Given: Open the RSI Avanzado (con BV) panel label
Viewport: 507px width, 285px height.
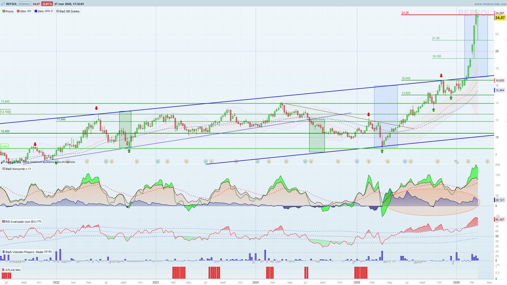Looking at the screenshot, I should coord(22,221).
